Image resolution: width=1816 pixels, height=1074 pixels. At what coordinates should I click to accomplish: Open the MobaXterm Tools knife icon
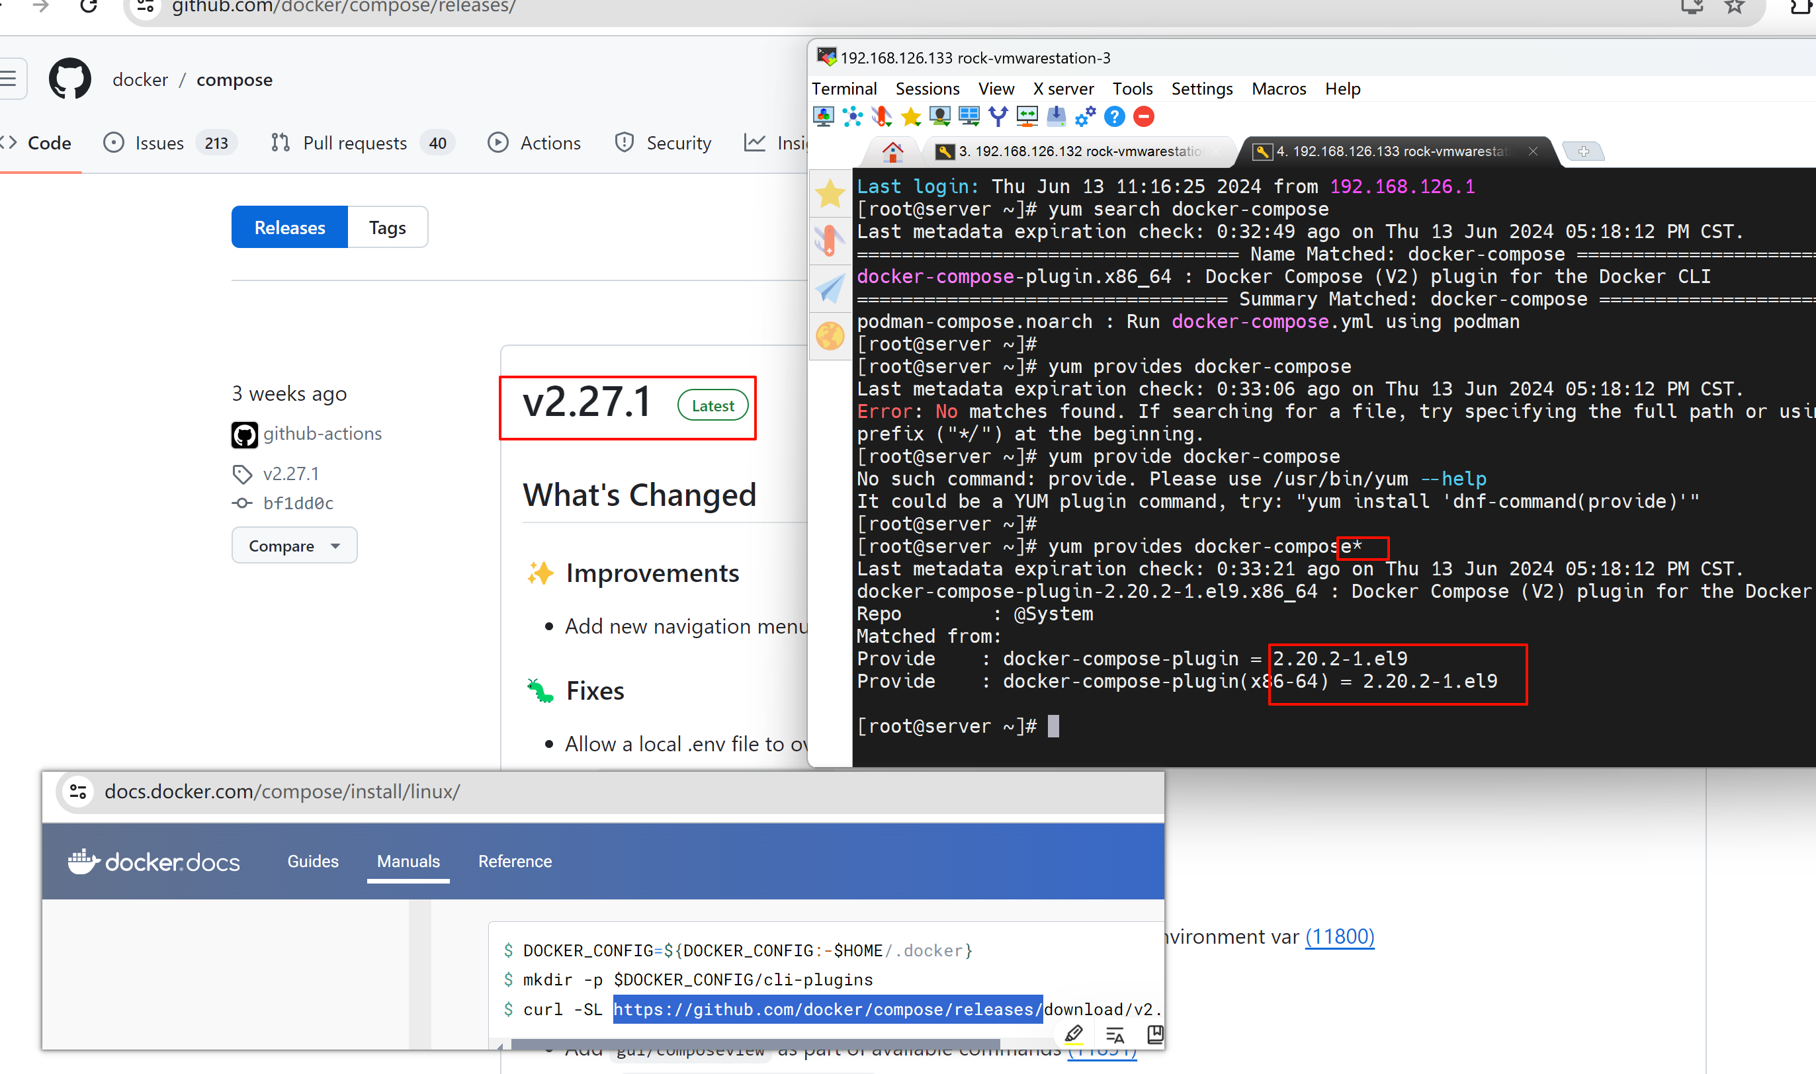pos(882,116)
